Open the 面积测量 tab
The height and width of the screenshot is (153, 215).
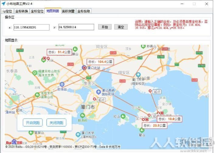(x=68, y=11)
